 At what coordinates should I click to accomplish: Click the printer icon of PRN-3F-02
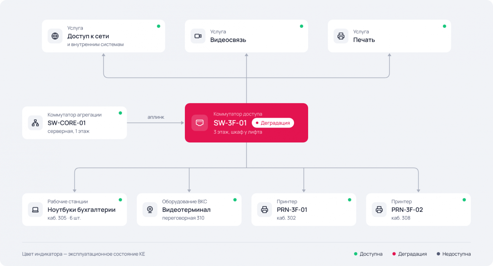[x=379, y=210]
